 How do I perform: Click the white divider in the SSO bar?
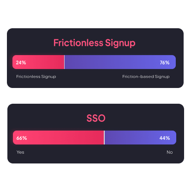point(104,138)
